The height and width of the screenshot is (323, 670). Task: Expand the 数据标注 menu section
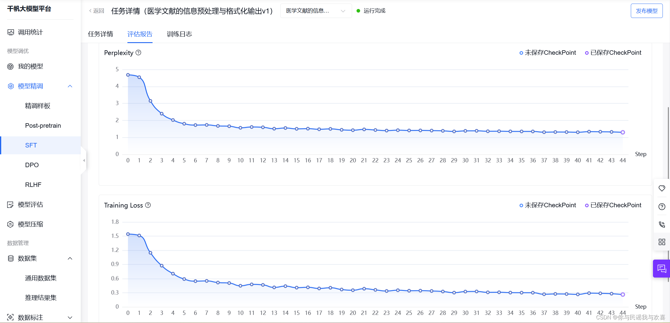pos(70,317)
